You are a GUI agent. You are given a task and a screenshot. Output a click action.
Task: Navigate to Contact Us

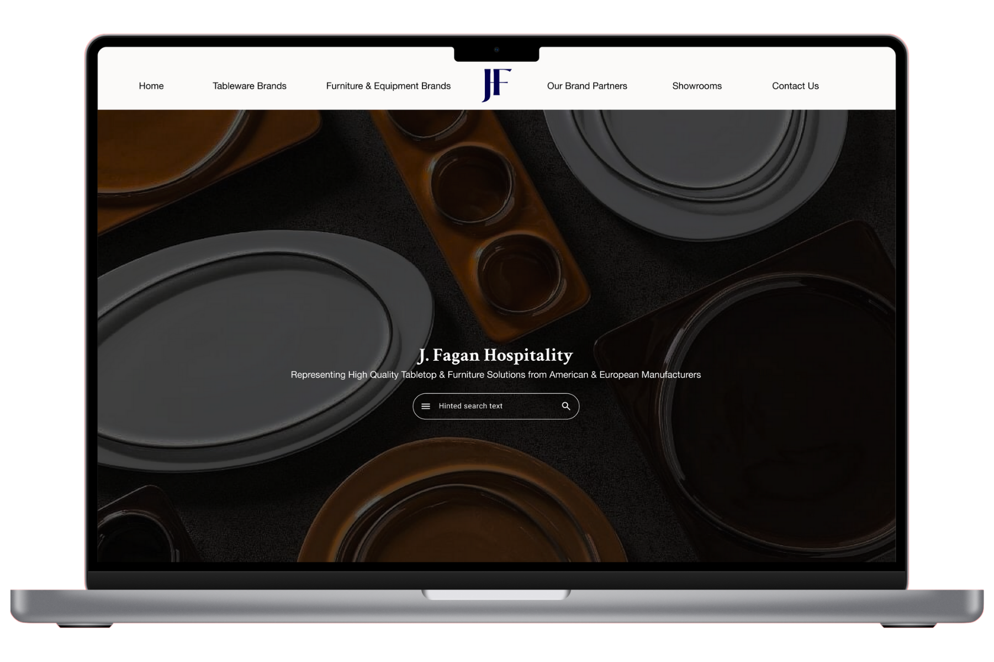795,86
